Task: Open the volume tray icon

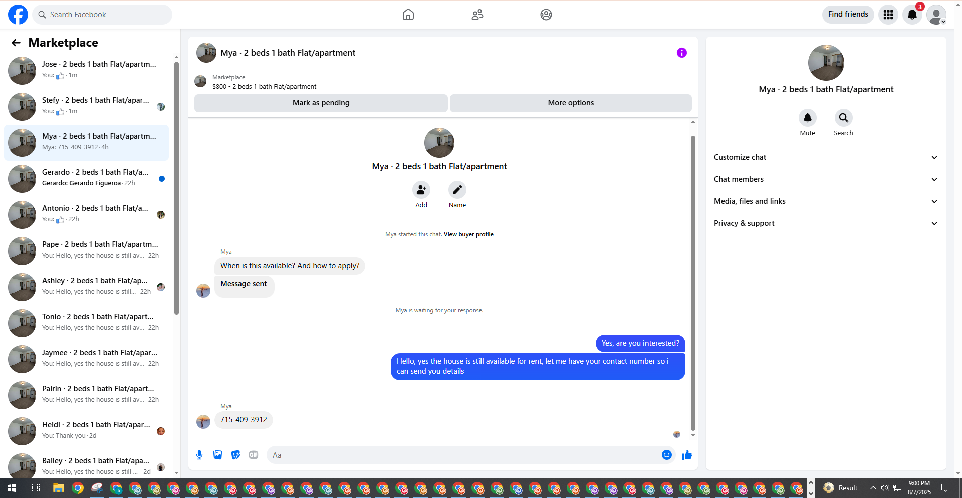Action: tap(885, 488)
